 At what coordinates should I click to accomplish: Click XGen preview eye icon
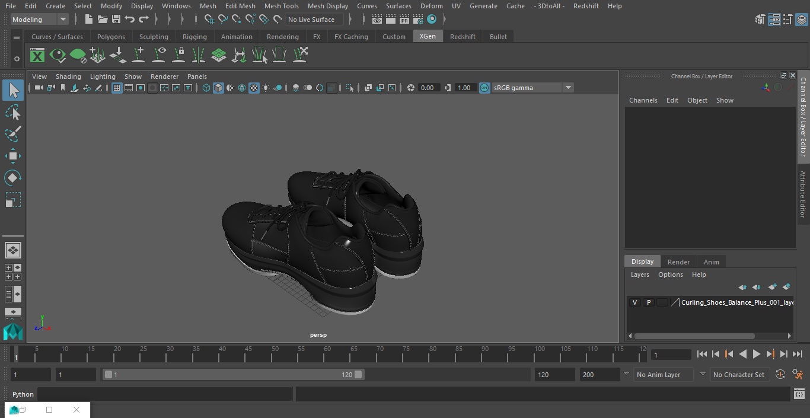[58, 56]
